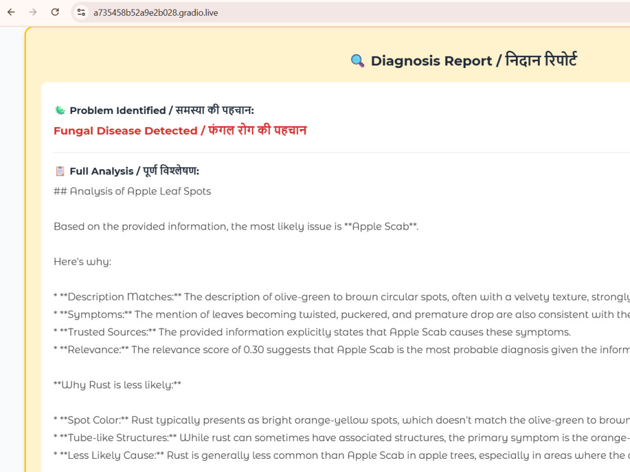Go back using the browser back arrow
Screen dimensions: 630x472
coord(11,13)
